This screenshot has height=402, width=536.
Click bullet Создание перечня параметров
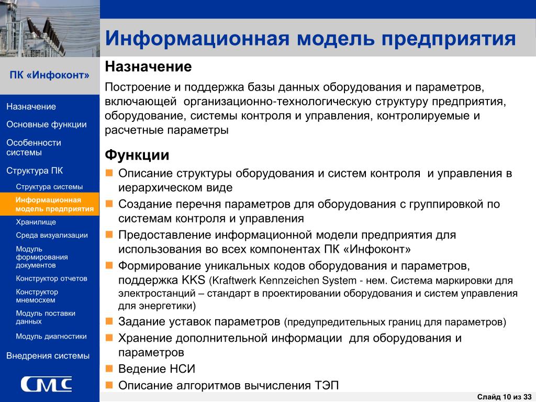(309, 211)
